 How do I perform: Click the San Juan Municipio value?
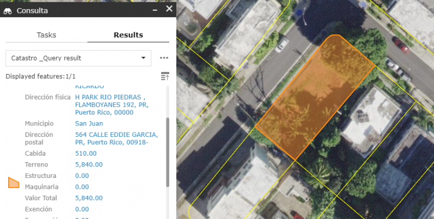coord(86,123)
